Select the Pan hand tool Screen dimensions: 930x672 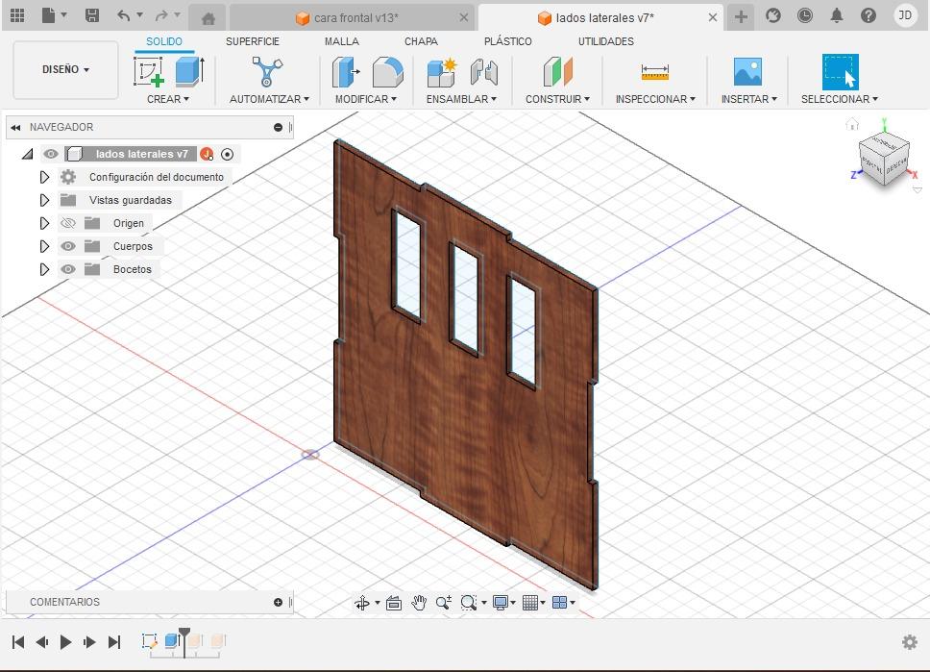click(419, 603)
